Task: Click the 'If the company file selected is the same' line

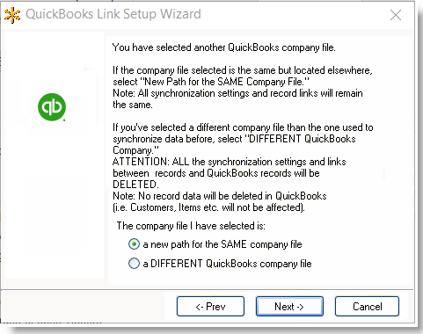Action: point(243,70)
